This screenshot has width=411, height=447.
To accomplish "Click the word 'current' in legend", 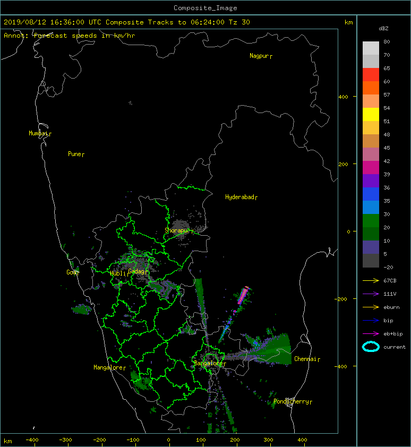I will point(395,347).
